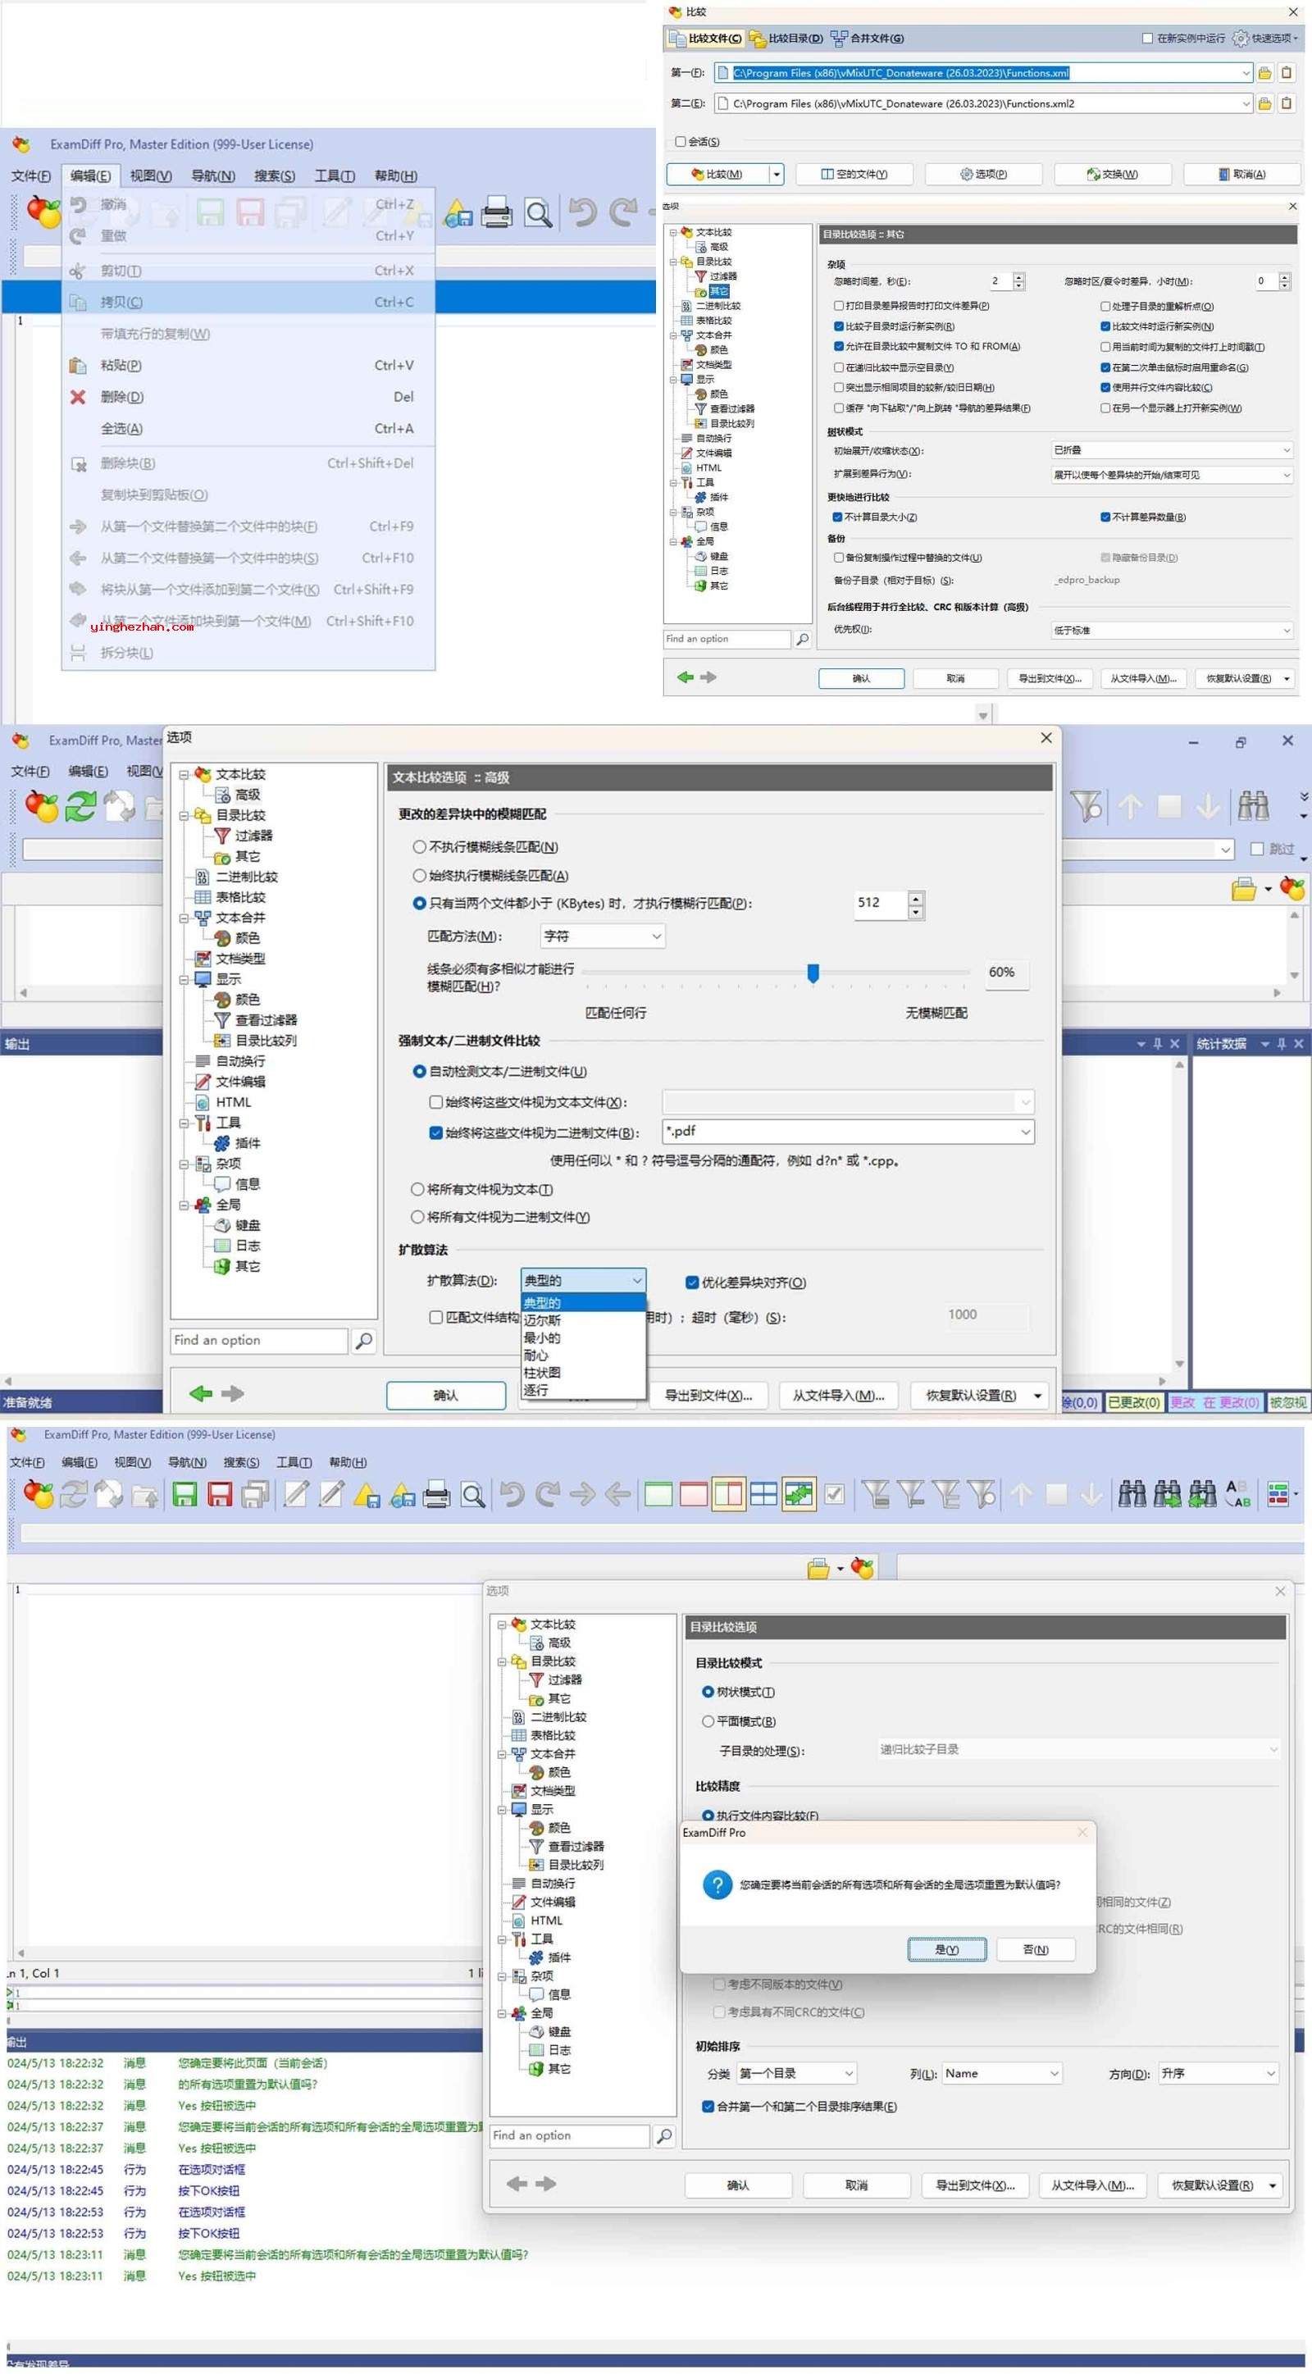Choose 拷贝(C) in the edit menu
Screen dimensions: 1312x2374
[x=121, y=303]
